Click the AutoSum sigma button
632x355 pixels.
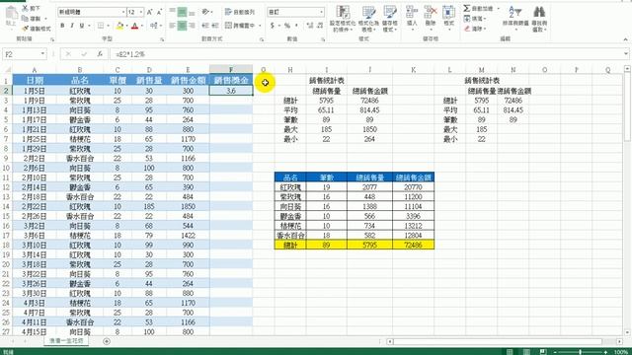pos(467,8)
